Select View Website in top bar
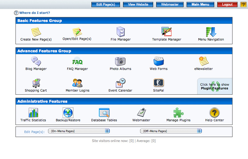Image resolution: width=248 pixels, height=159 pixels. 138,5
